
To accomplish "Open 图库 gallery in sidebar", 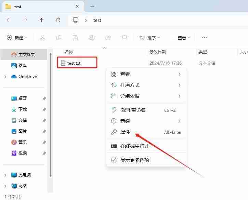I will click(x=23, y=65).
